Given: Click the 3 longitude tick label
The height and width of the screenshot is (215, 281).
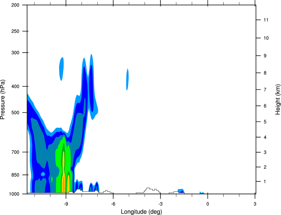Looking at the screenshot, I should tap(255, 204).
